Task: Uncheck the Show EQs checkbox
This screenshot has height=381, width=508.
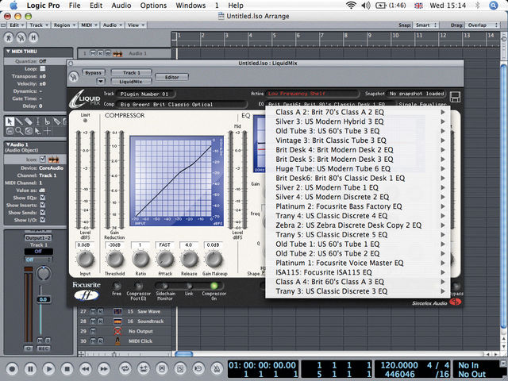Action: pyautogui.click(x=42, y=198)
